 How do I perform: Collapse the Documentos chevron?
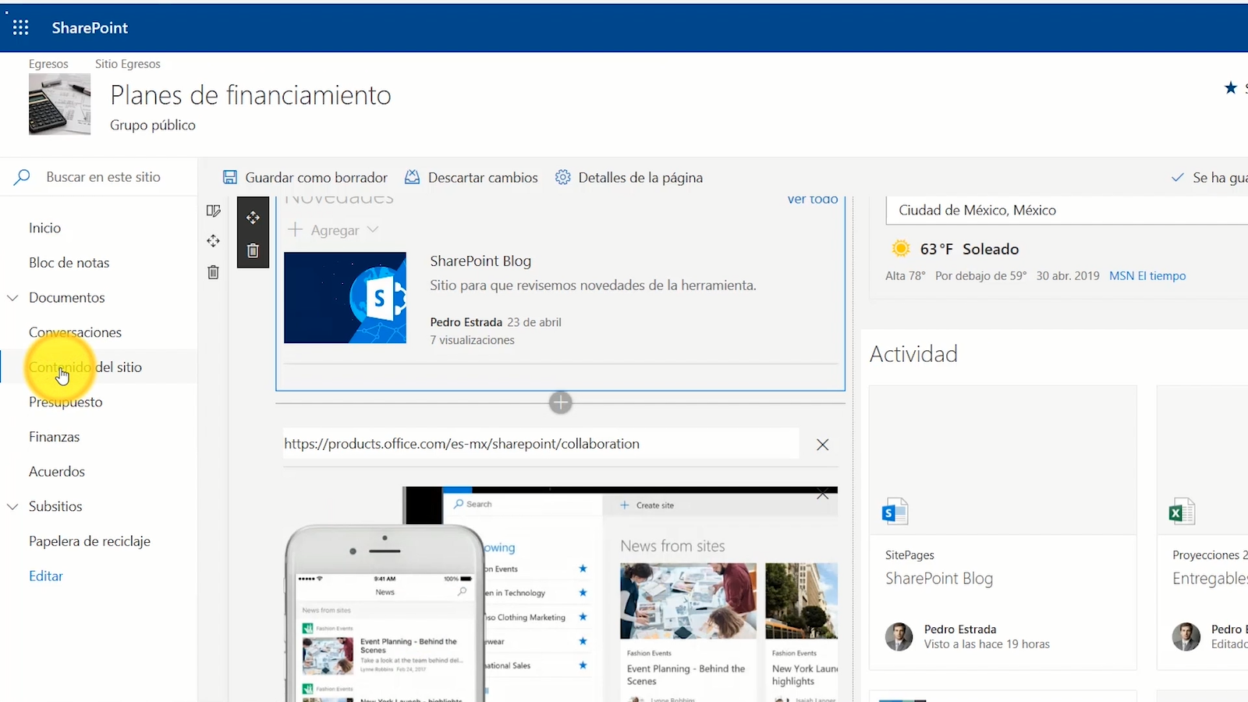point(12,297)
